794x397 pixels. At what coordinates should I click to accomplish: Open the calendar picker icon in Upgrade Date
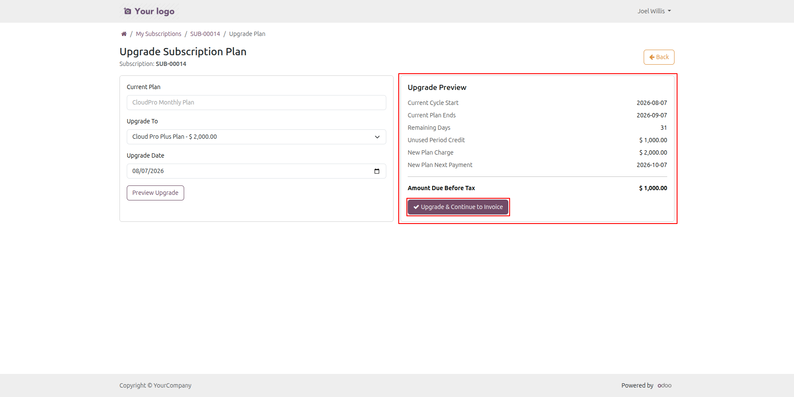377,171
